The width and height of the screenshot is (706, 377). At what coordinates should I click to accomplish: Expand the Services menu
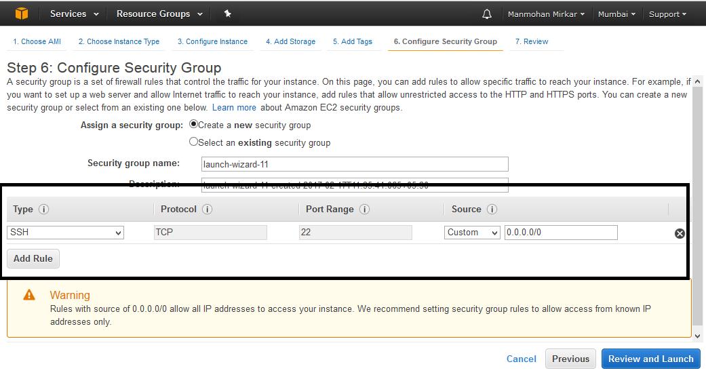click(x=75, y=14)
